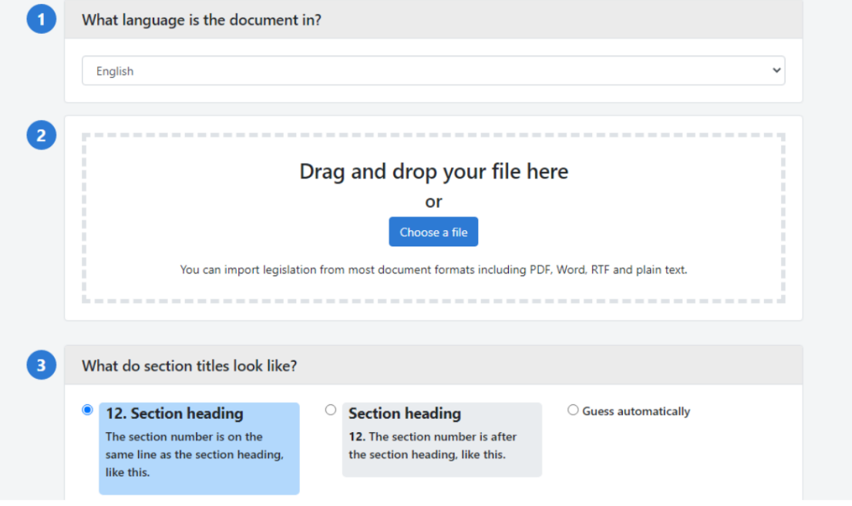Image resolution: width=852 pixels, height=506 pixels.
Task: Select the '12. Section heading' radio button
Action: pyautogui.click(x=87, y=410)
